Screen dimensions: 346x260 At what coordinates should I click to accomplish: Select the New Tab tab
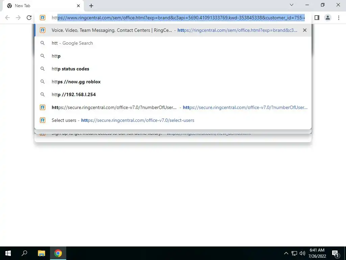pos(43,6)
